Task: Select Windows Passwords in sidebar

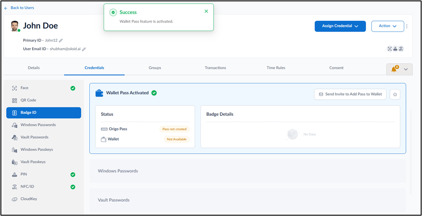Action: tap(44, 125)
